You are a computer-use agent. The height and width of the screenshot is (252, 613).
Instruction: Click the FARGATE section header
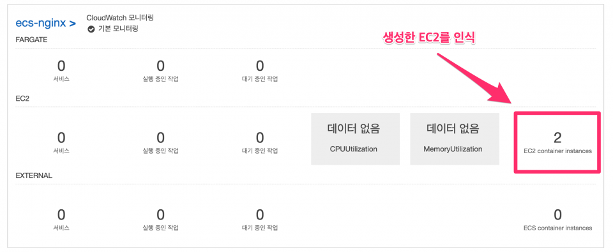pos(31,40)
